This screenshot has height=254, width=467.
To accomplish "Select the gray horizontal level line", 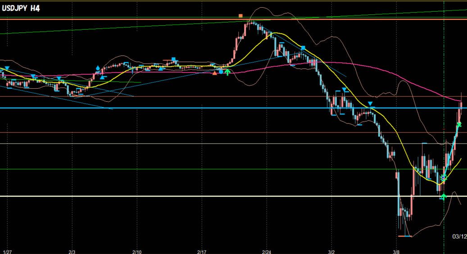I will [233, 144].
